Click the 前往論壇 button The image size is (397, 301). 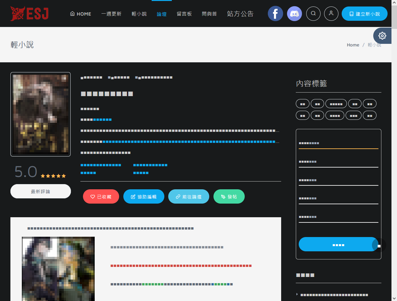click(189, 197)
